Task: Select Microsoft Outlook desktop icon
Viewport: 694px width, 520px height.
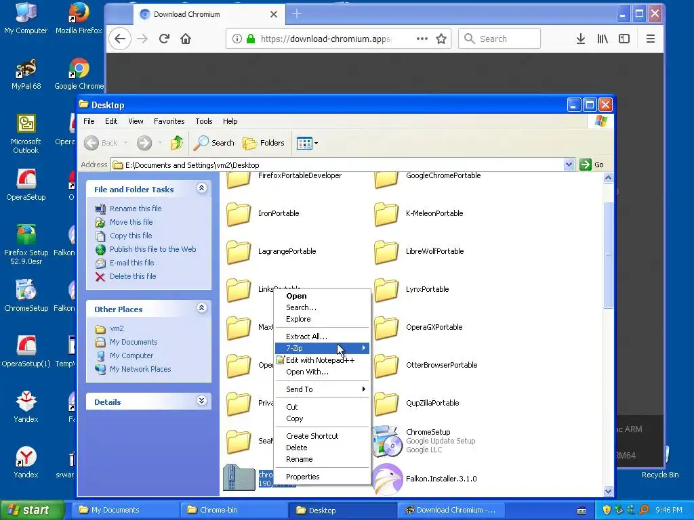Action: [x=26, y=133]
